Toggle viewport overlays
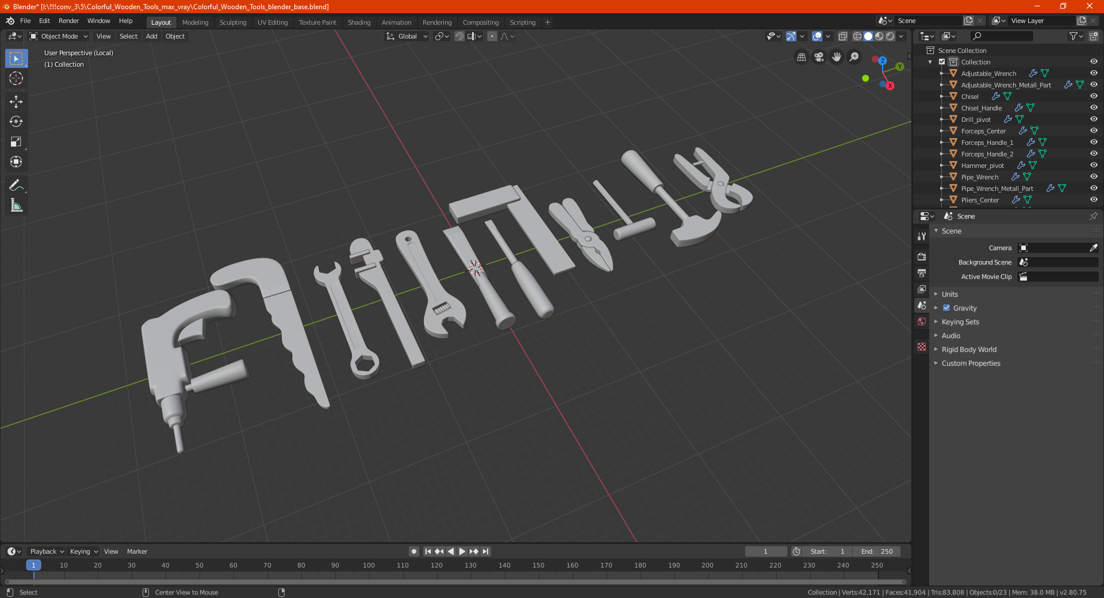The height and width of the screenshot is (598, 1104). [817, 36]
